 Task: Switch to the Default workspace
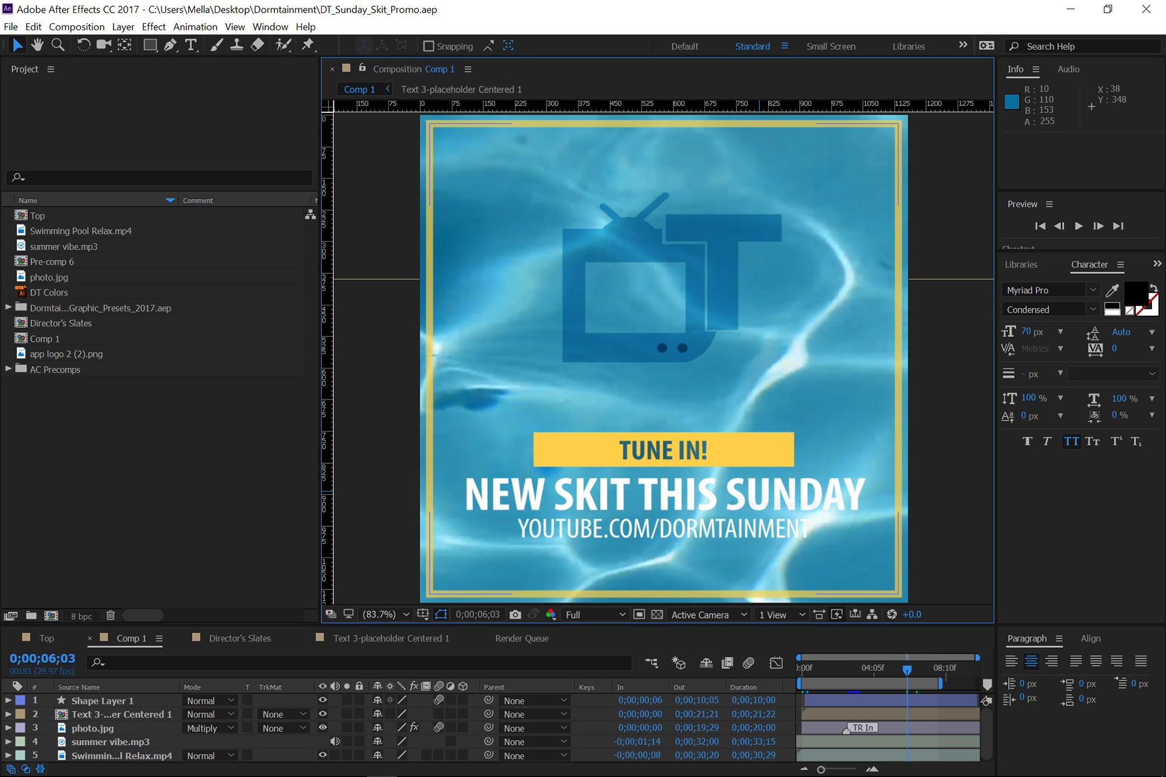pos(684,46)
